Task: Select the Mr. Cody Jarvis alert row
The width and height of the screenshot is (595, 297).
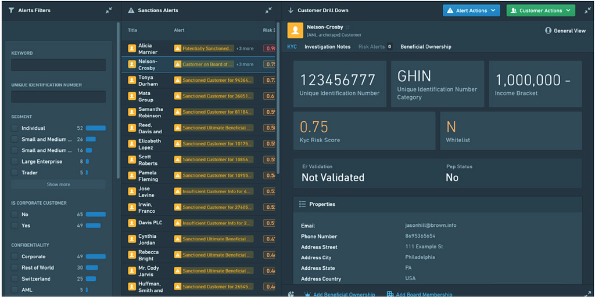Action: tap(199, 271)
